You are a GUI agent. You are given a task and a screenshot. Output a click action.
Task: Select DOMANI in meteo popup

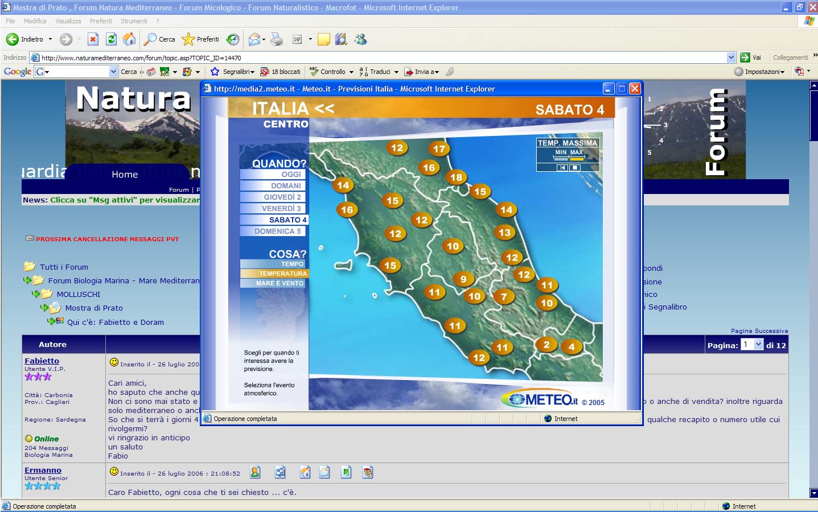[273, 186]
